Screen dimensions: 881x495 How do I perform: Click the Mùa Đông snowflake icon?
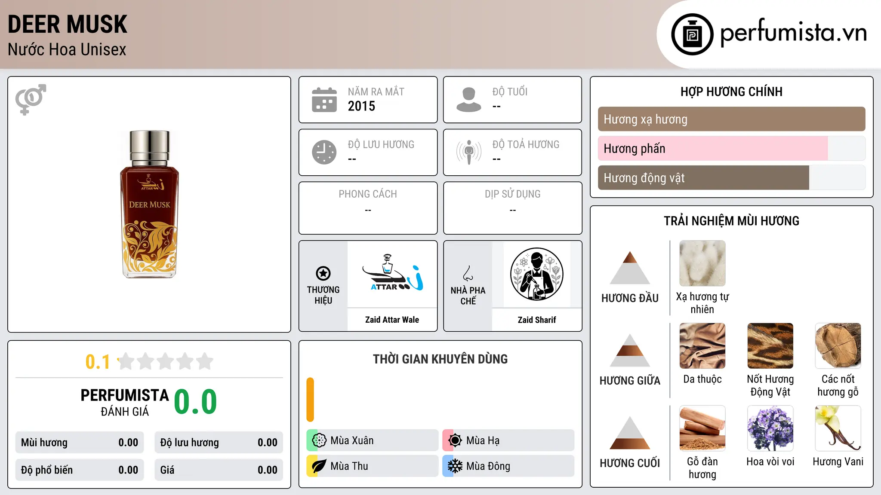[x=455, y=466]
